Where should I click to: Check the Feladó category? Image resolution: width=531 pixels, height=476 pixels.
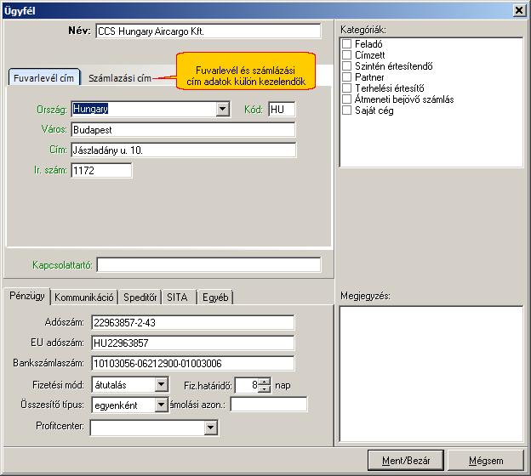[347, 44]
